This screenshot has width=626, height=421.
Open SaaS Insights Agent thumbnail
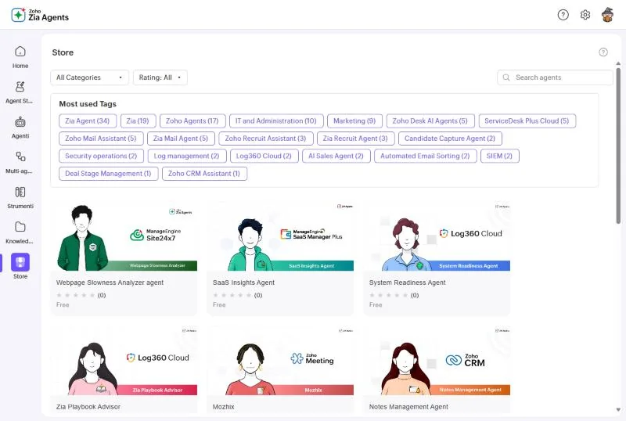coord(280,236)
